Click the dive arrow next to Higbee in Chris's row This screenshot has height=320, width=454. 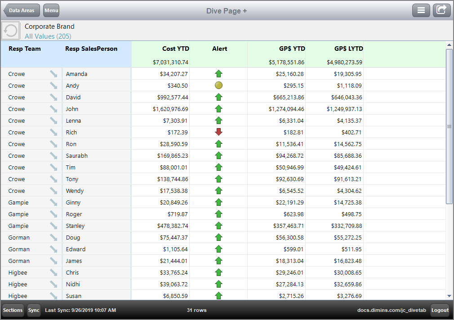54,272
